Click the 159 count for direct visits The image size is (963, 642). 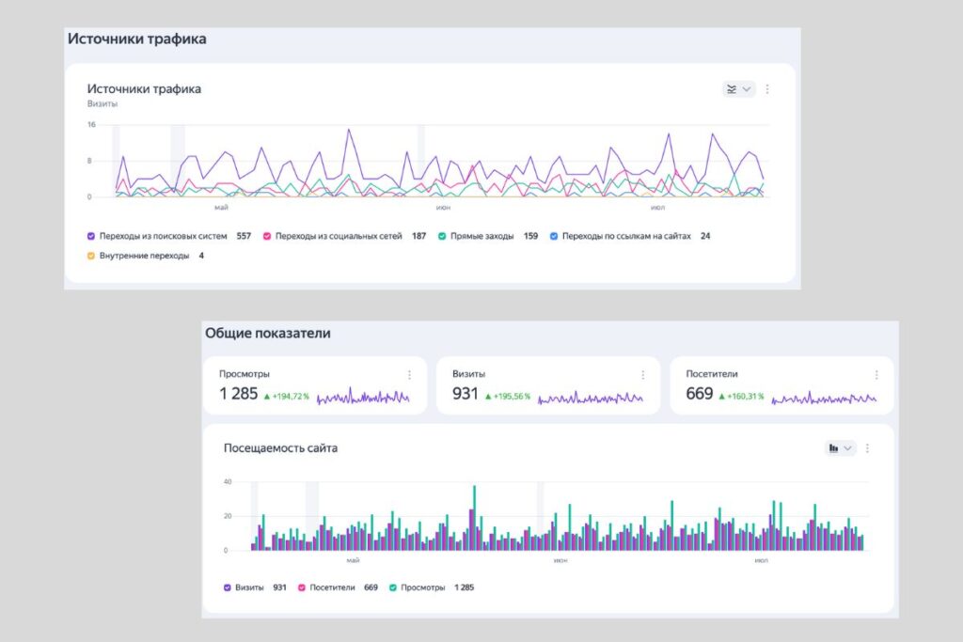530,236
